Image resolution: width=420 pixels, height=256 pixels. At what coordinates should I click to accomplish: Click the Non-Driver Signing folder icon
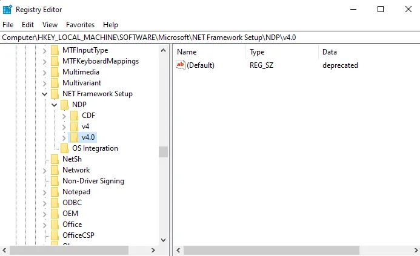point(55,181)
